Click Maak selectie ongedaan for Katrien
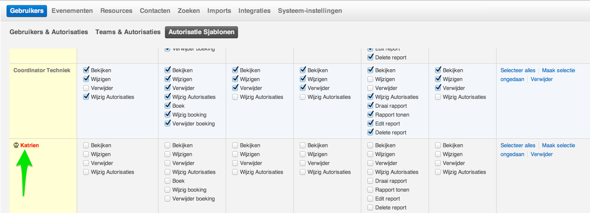This screenshot has height=213, width=590. coord(558,145)
